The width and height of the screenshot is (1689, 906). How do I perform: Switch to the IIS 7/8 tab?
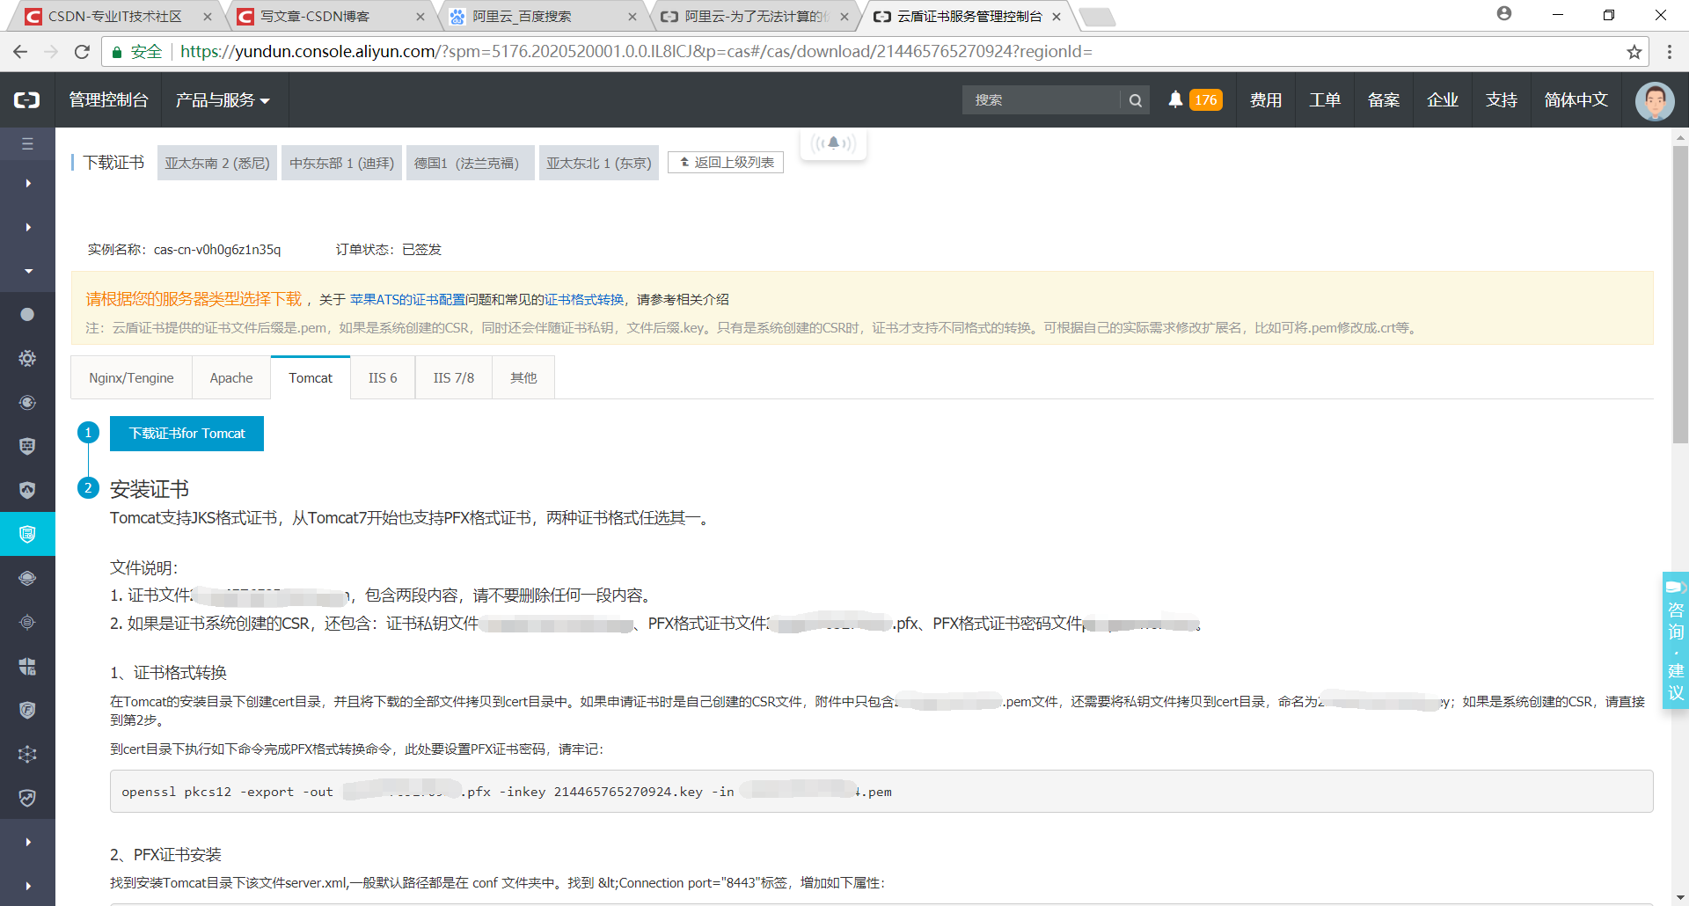point(453,377)
